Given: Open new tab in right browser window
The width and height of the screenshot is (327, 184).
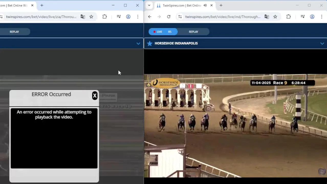Looking at the screenshot, I should [221, 5].
